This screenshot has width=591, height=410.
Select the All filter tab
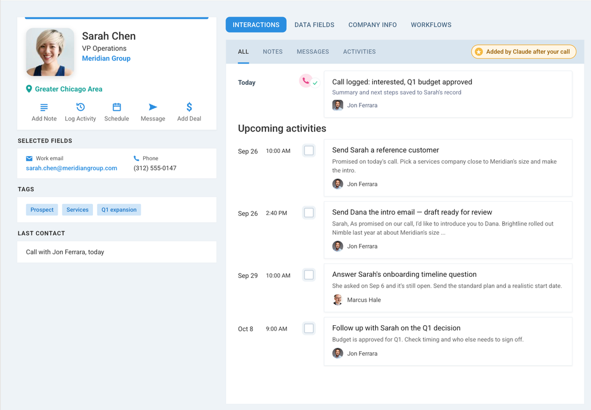pos(243,51)
